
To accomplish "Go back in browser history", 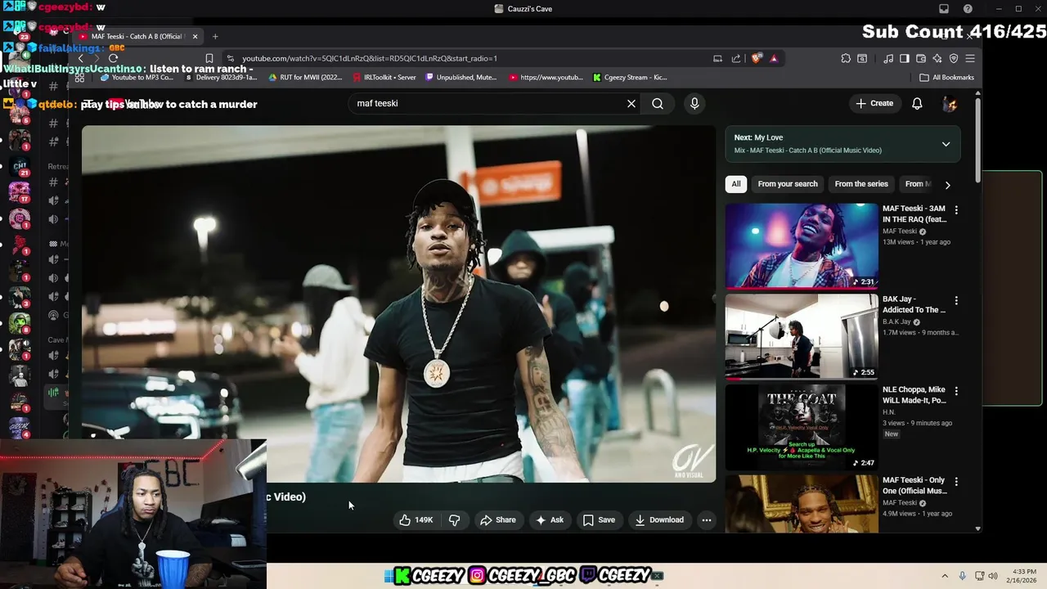I will pos(80,58).
